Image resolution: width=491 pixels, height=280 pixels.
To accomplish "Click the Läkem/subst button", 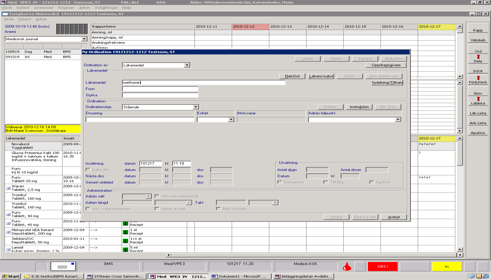I will tap(321, 76).
